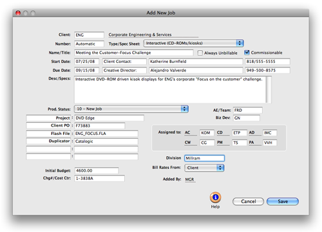The image size is (322, 232).
Task: Click the Biz Dev field
Action: click(x=247, y=118)
